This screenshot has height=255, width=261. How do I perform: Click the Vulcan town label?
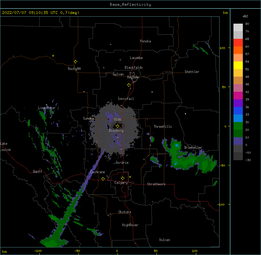164,240
